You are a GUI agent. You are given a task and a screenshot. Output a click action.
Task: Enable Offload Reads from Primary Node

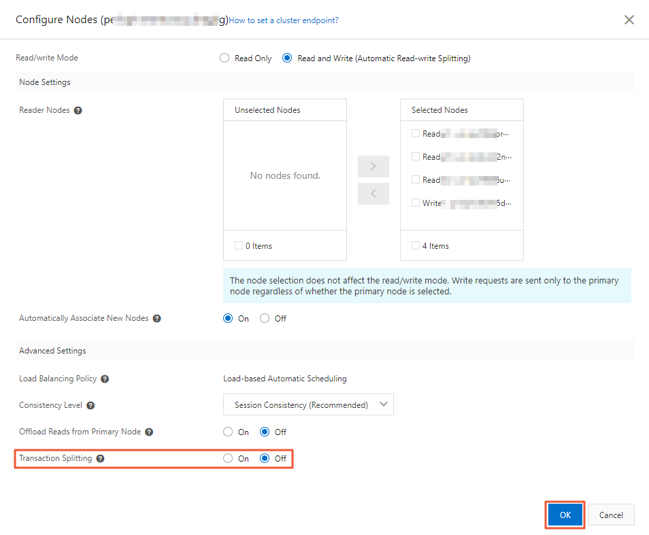228,432
